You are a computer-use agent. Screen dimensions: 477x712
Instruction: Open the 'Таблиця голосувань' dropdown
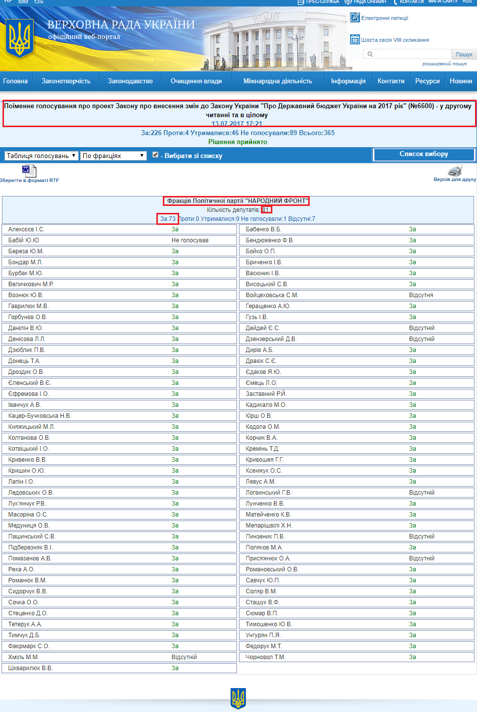[41, 156]
